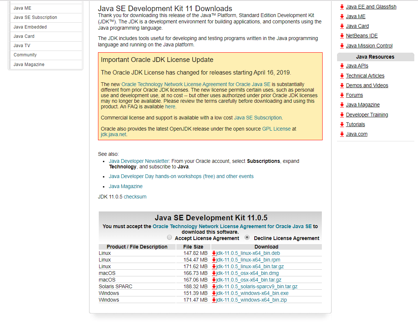Open Oracle Technology Network License Agreement link in yellow notice
Screen dimensions: 418x322
196,84
